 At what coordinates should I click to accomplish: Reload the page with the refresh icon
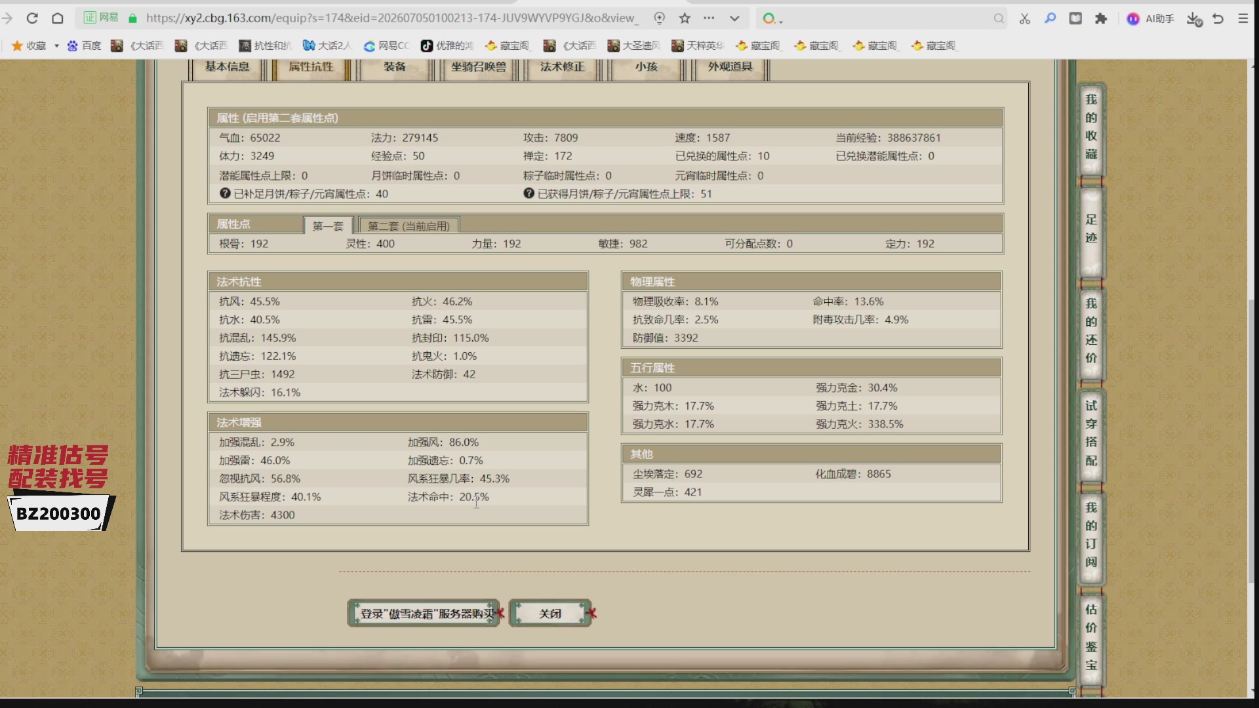[x=32, y=18]
